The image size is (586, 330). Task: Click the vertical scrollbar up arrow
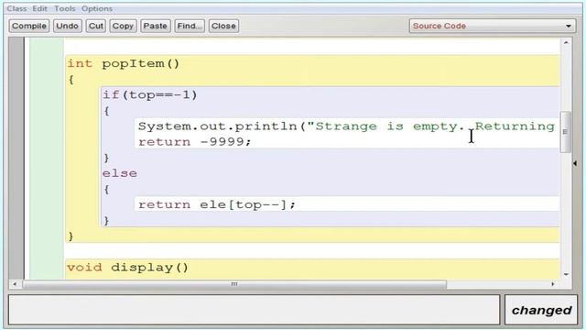[x=566, y=43]
